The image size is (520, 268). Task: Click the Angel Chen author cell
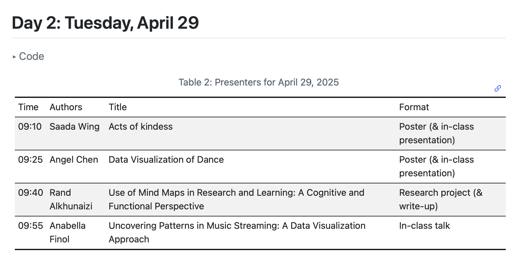tap(74, 160)
